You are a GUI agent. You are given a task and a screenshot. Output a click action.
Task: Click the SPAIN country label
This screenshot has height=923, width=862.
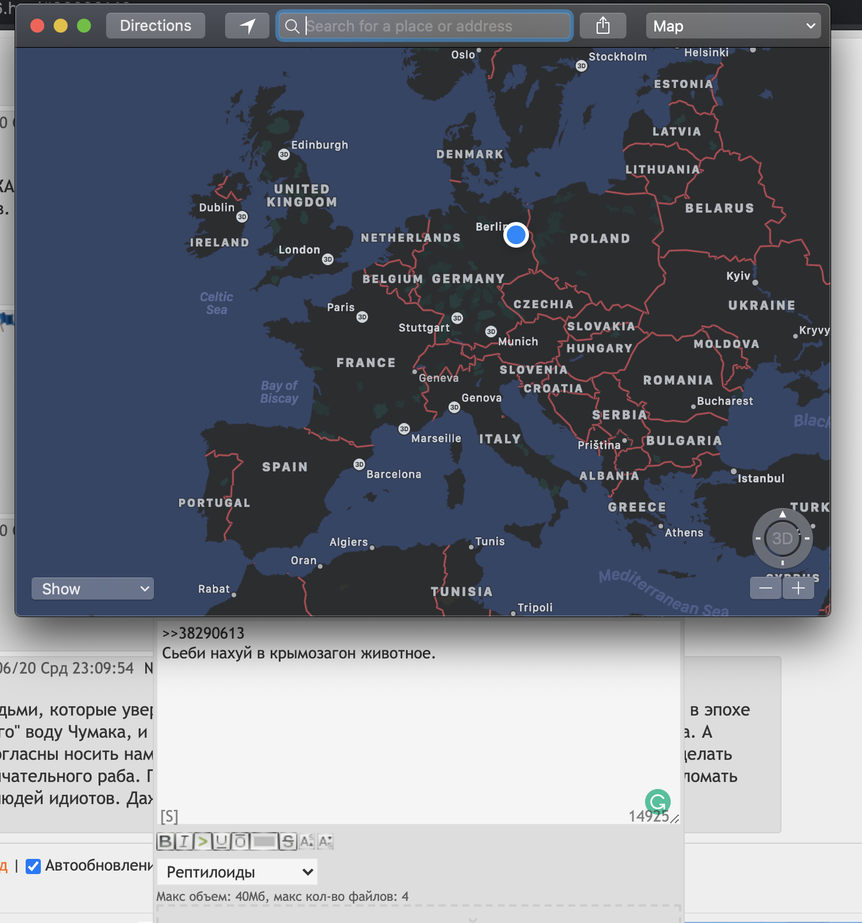click(x=285, y=467)
